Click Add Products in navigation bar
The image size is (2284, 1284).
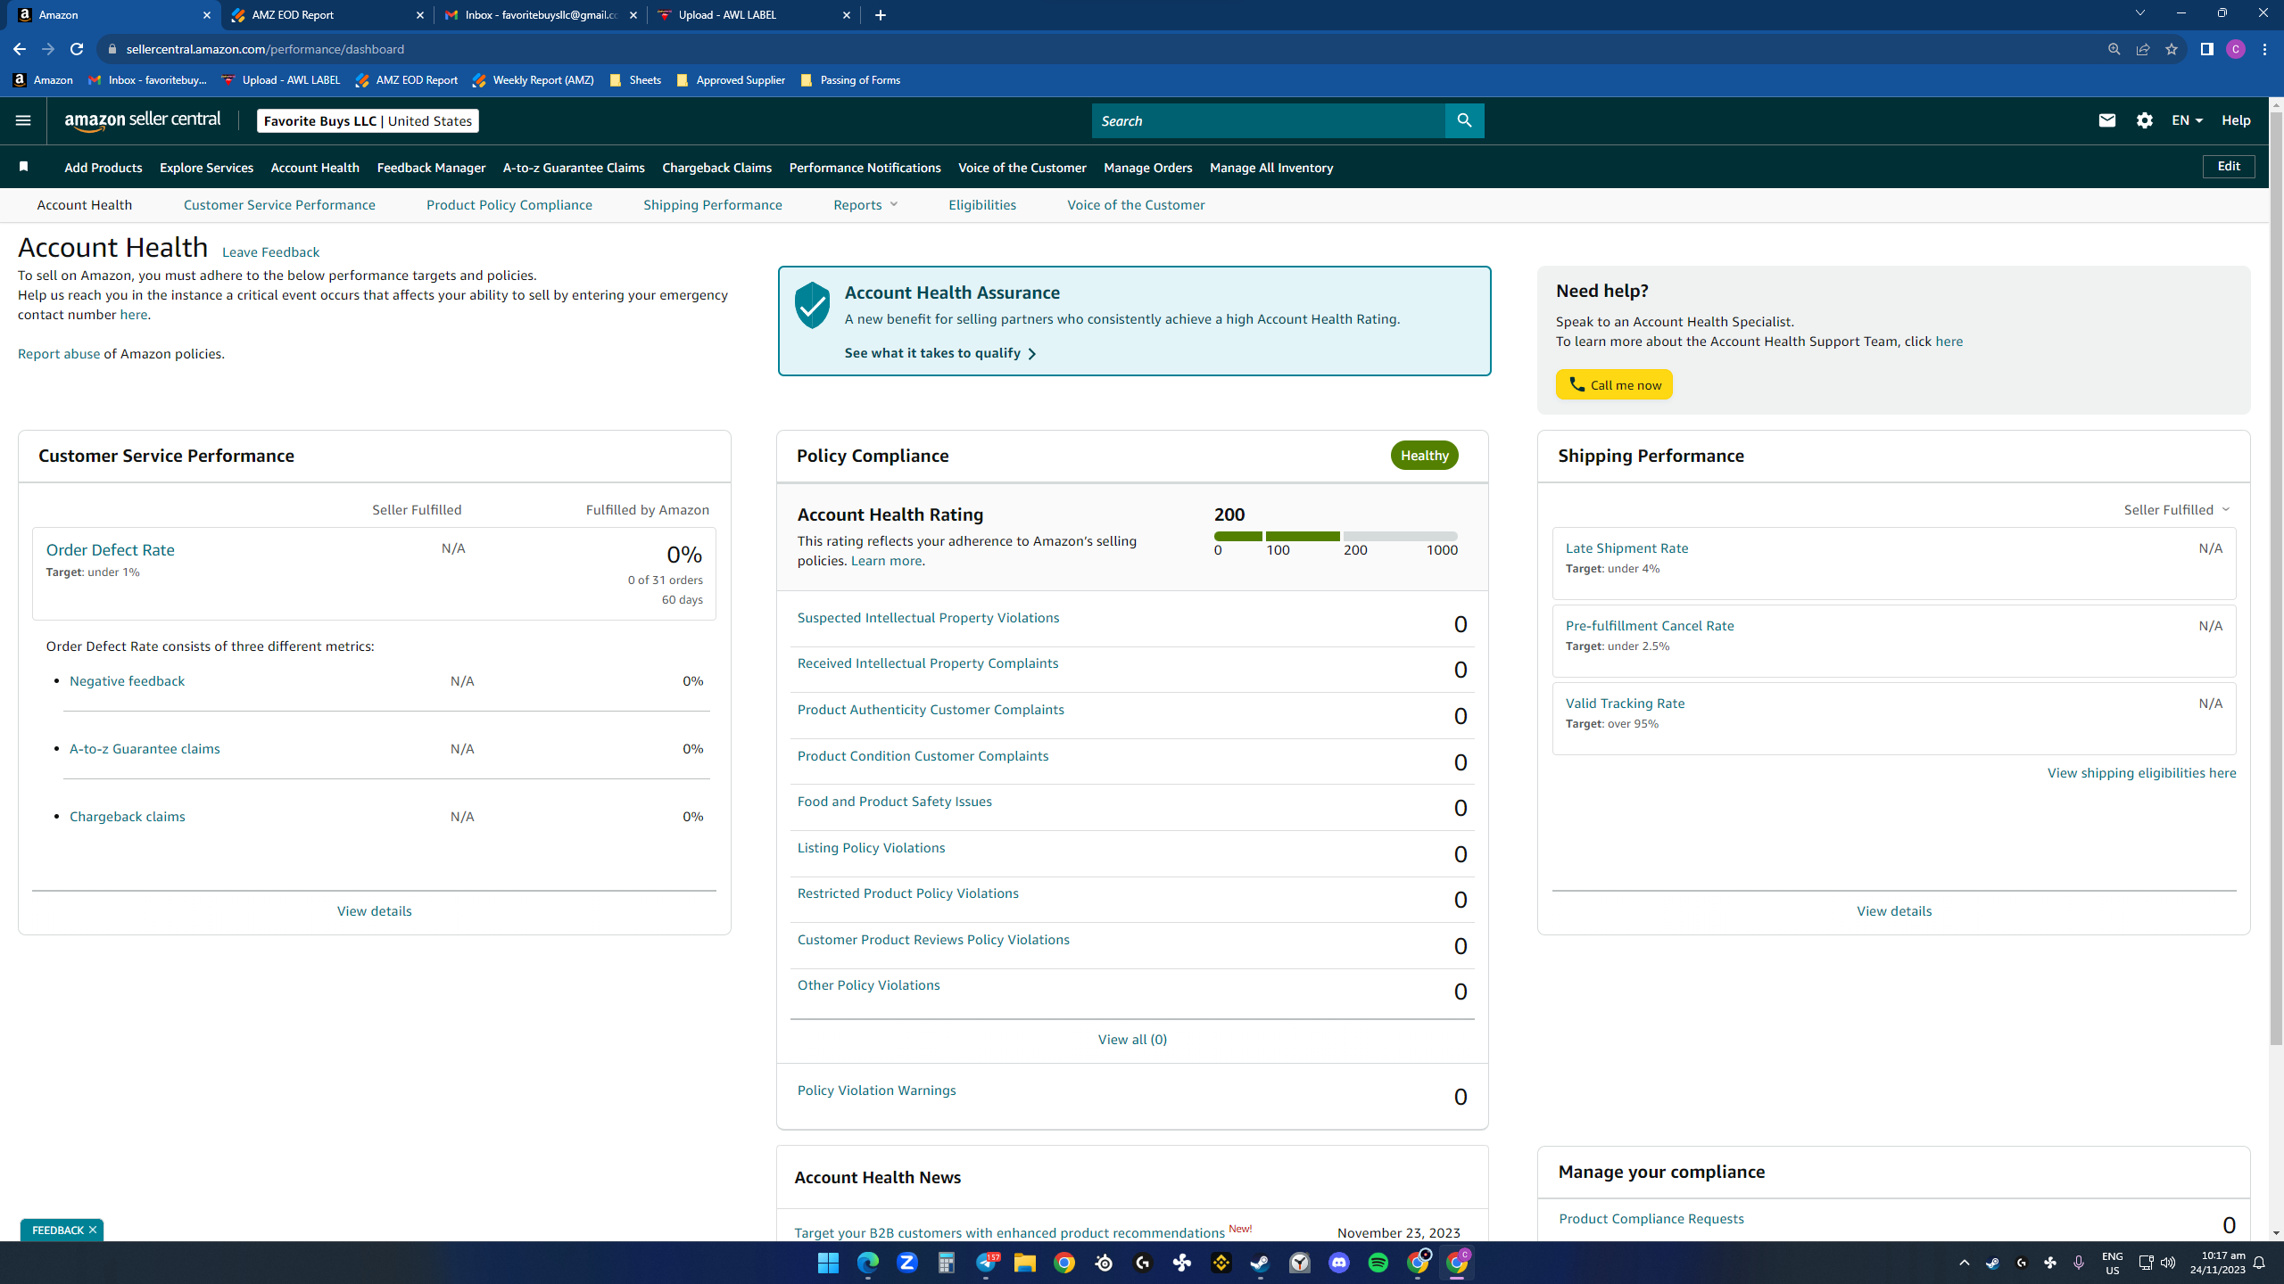click(103, 168)
